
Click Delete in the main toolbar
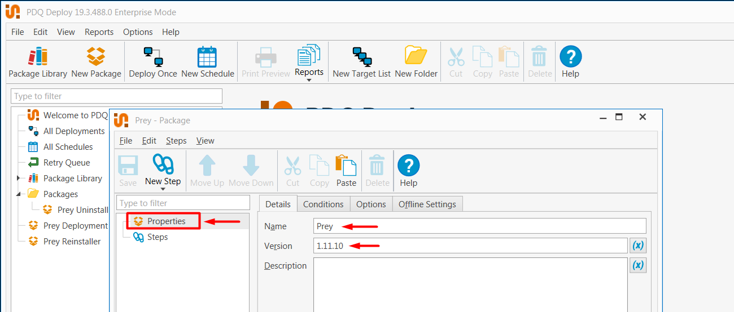(540, 62)
